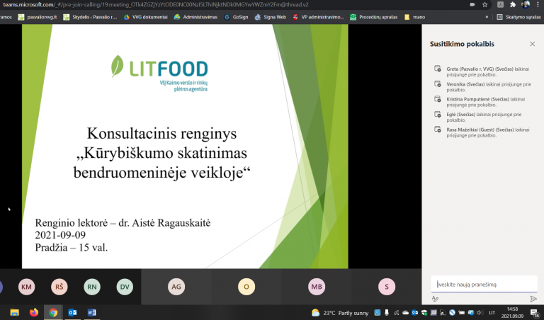
Task: Open the 'VP administravimo...' bookmark
Action: (x=318, y=17)
